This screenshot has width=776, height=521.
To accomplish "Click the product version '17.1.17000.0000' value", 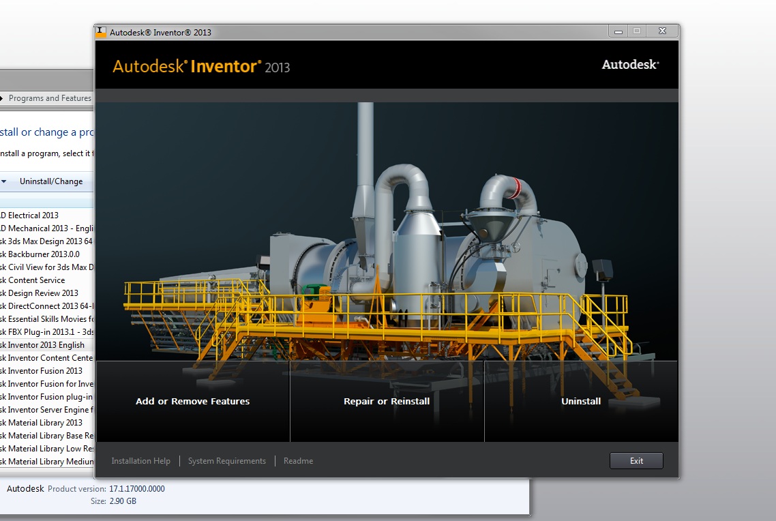I will [x=136, y=489].
